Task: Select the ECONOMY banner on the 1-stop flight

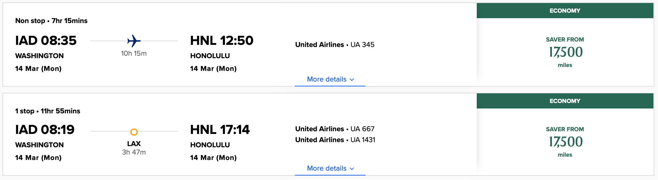Action: pyautogui.click(x=565, y=101)
